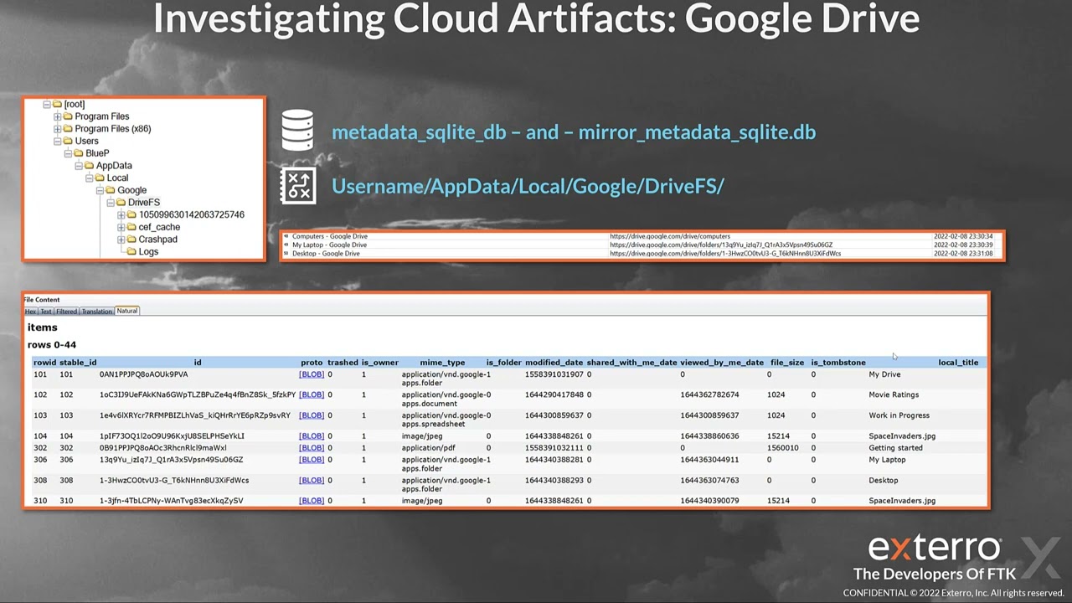Click the [root] folder icon
Image resolution: width=1072 pixels, height=603 pixels.
click(57, 105)
